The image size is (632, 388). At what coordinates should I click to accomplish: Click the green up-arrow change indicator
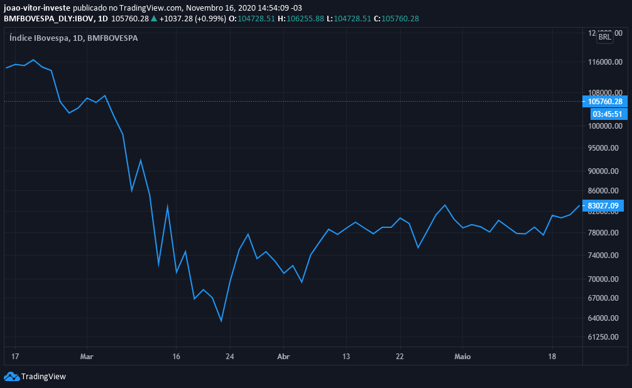[x=153, y=19]
